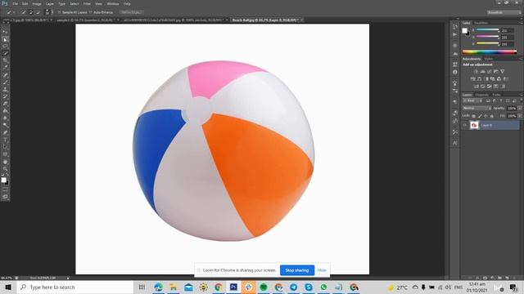
Task: Open the Opacity slider dropdown arrow
Action: point(520,109)
